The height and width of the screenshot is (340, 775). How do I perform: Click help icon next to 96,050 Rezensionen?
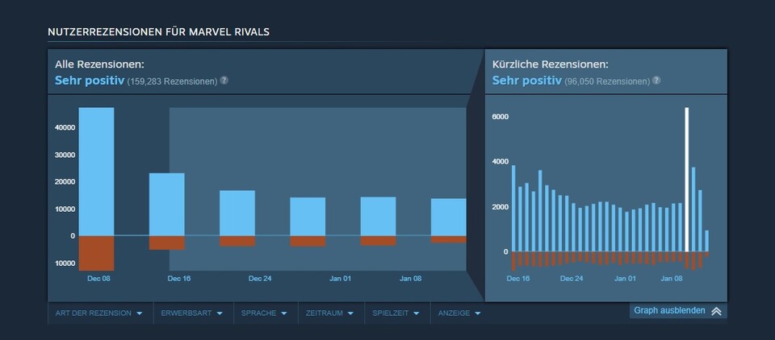[x=656, y=81]
